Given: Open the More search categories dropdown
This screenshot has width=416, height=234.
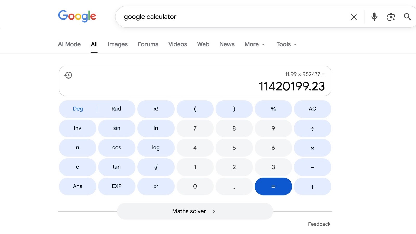Looking at the screenshot, I should click(254, 44).
